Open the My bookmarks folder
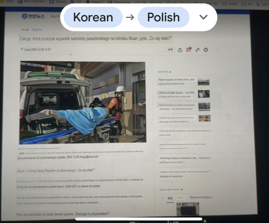The image size is (269, 223). [x=212, y=4]
